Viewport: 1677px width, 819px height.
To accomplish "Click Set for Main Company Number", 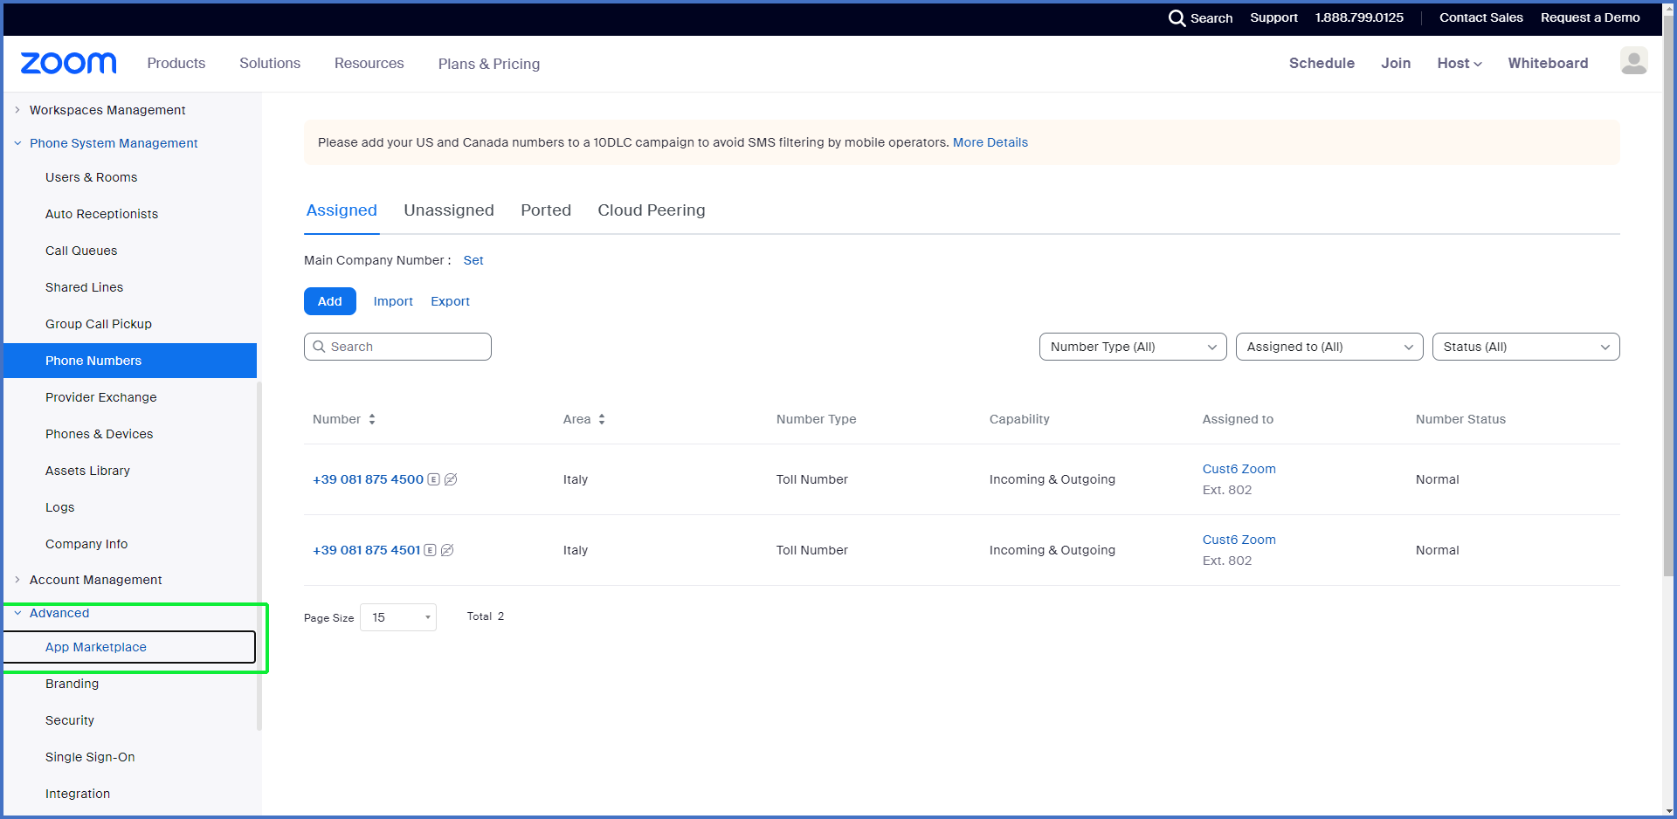I will click(x=473, y=260).
